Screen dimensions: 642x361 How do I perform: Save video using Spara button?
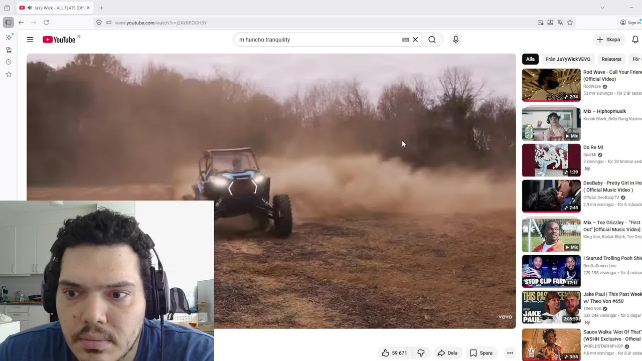coord(481,353)
